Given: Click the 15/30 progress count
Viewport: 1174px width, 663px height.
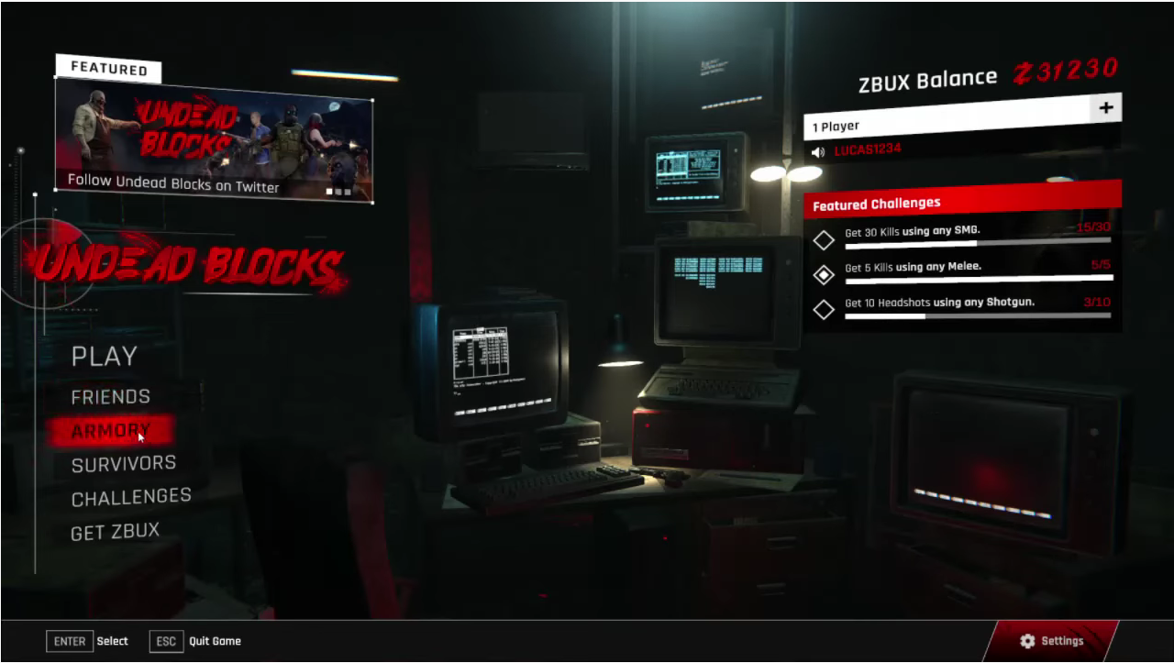Looking at the screenshot, I should [1093, 227].
